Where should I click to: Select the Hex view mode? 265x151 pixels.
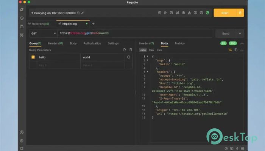[159, 50]
